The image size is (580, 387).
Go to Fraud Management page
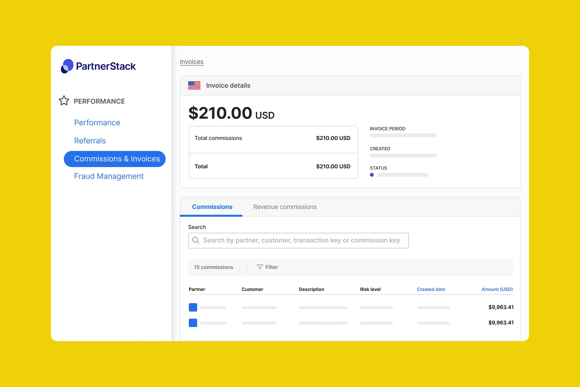click(109, 176)
